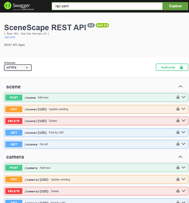Click the Swagger logo icon

pyautogui.click(x=8, y=6)
